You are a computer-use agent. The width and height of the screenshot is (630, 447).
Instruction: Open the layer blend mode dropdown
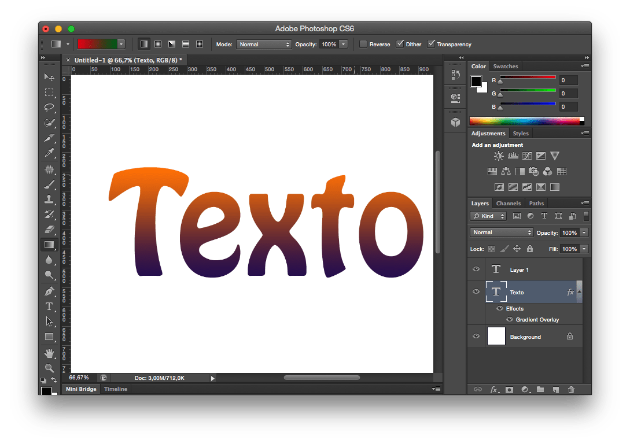point(502,232)
